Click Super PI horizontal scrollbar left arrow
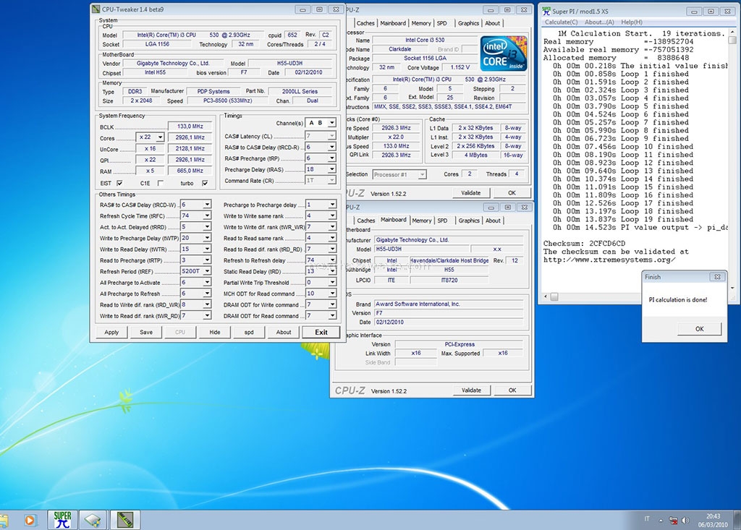The image size is (741, 530). [x=546, y=296]
